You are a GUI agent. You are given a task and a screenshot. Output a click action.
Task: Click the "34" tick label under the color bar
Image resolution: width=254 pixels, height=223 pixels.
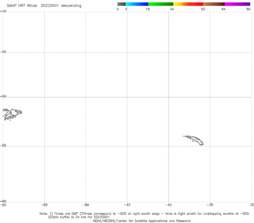(172, 9)
